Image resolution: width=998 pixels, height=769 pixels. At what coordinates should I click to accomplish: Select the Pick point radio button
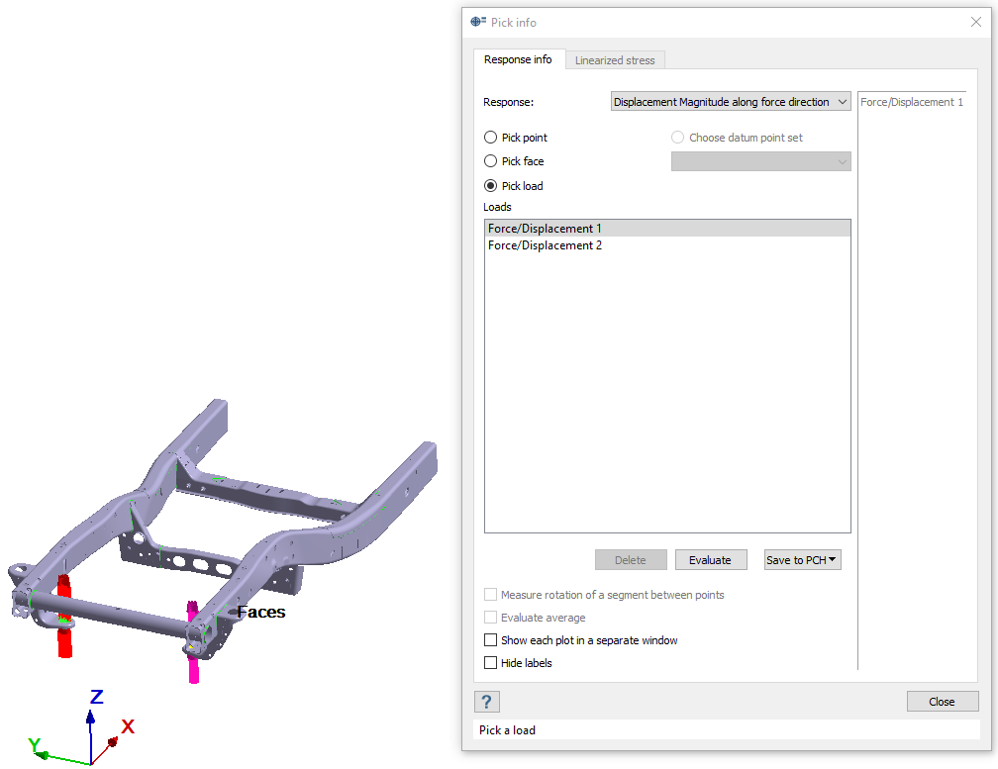(491, 138)
